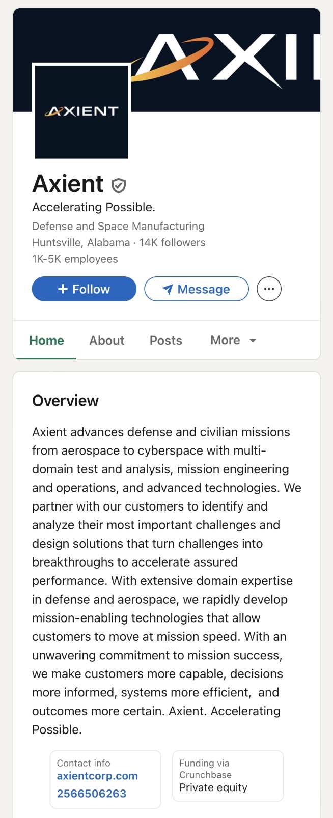Click the caret arrow next to More
The height and width of the screenshot is (818, 333).
tap(253, 341)
